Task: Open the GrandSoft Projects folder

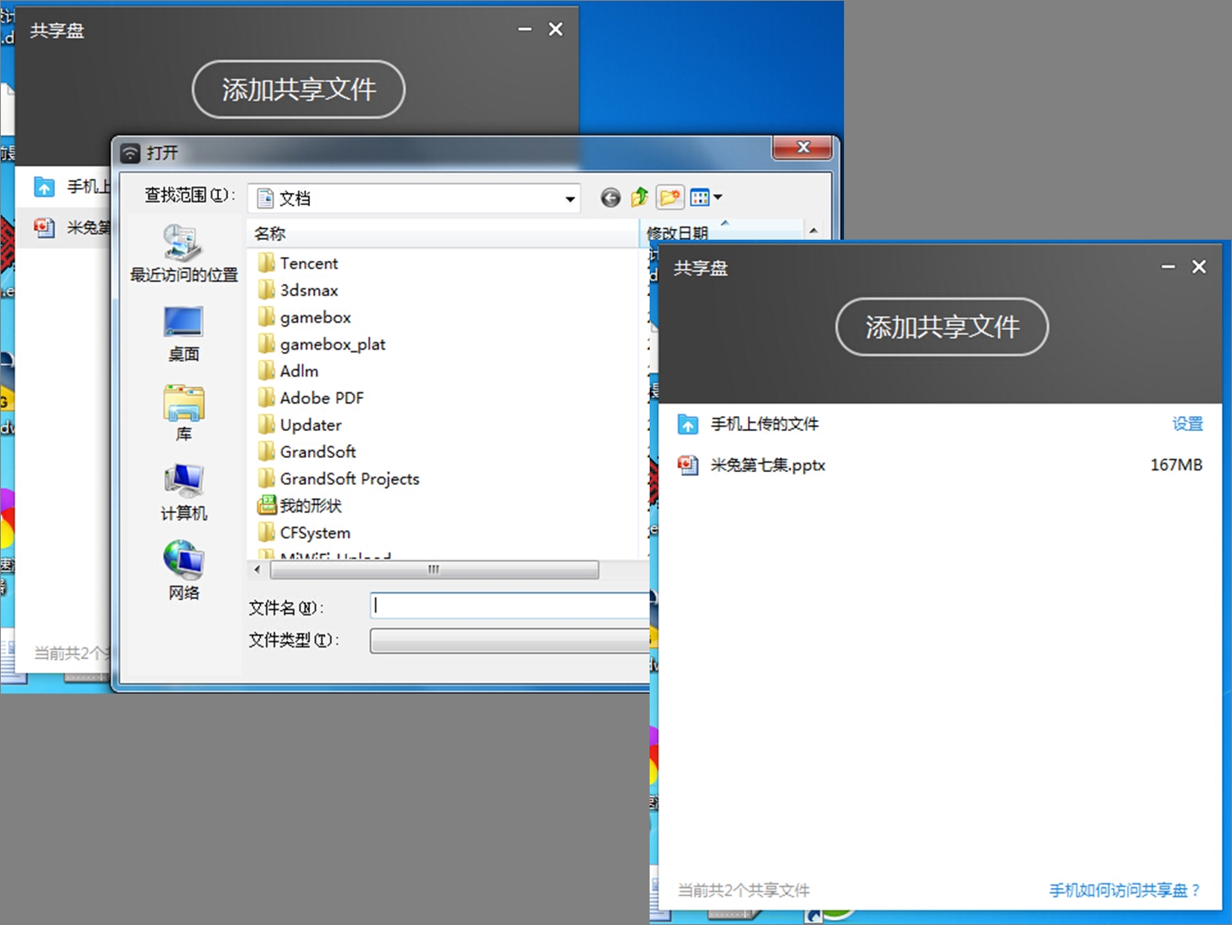Action: [349, 479]
